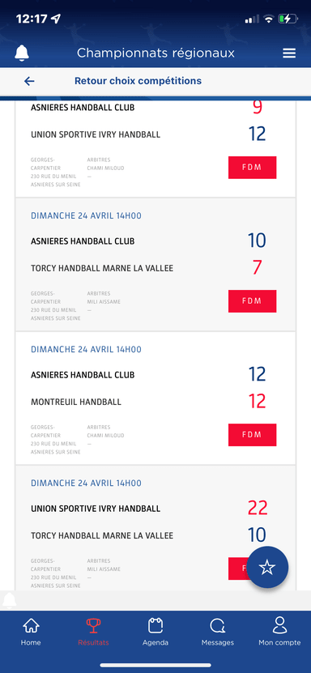The image size is (311, 673).
Task: Open the Mon compte profile tab
Action: [279, 632]
